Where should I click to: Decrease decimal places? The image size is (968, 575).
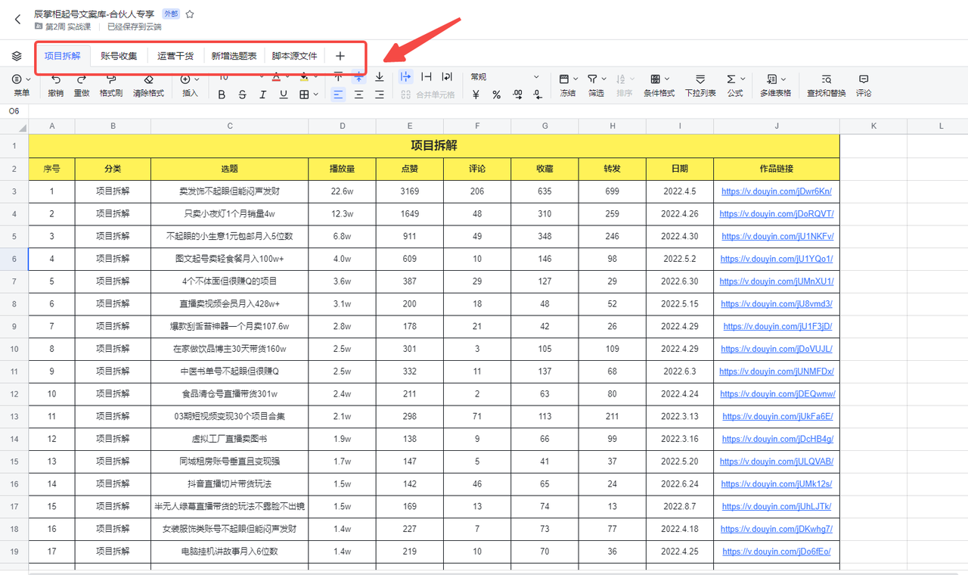tap(537, 95)
